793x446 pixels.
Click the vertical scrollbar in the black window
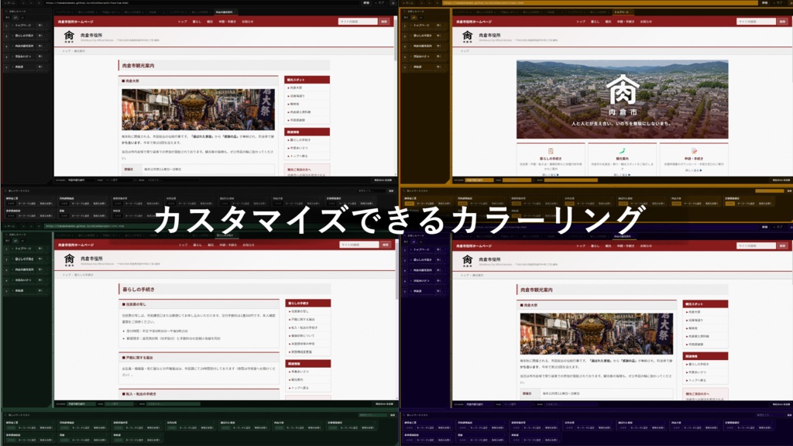396,96
